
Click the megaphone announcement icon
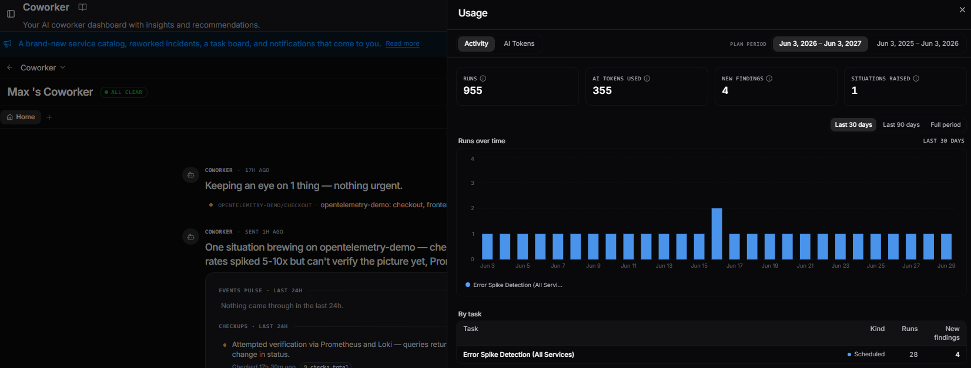click(8, 44)
